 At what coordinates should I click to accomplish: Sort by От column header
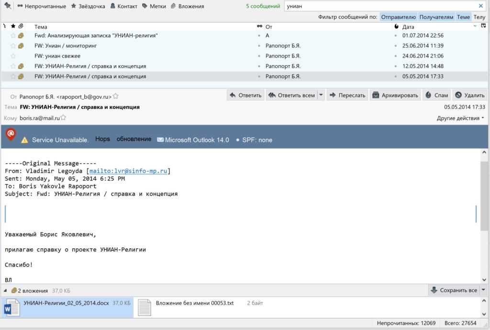(269, 27)
